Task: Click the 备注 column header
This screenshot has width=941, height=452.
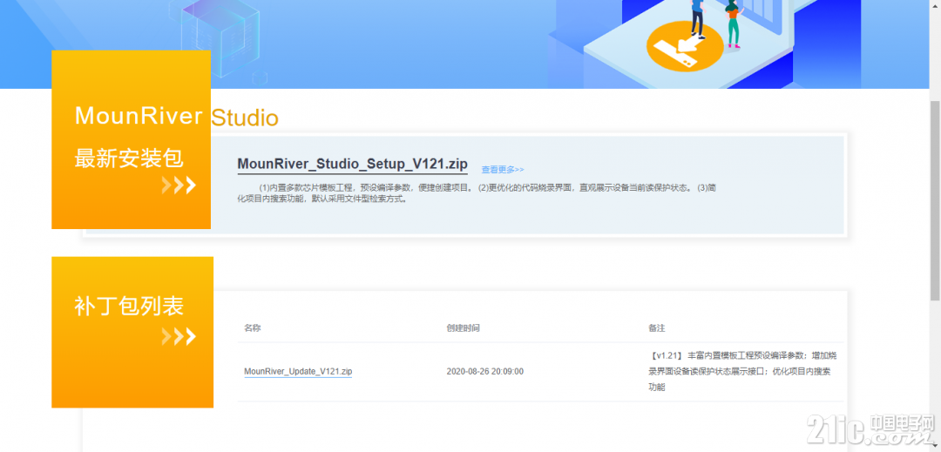Action: point(657,328)
